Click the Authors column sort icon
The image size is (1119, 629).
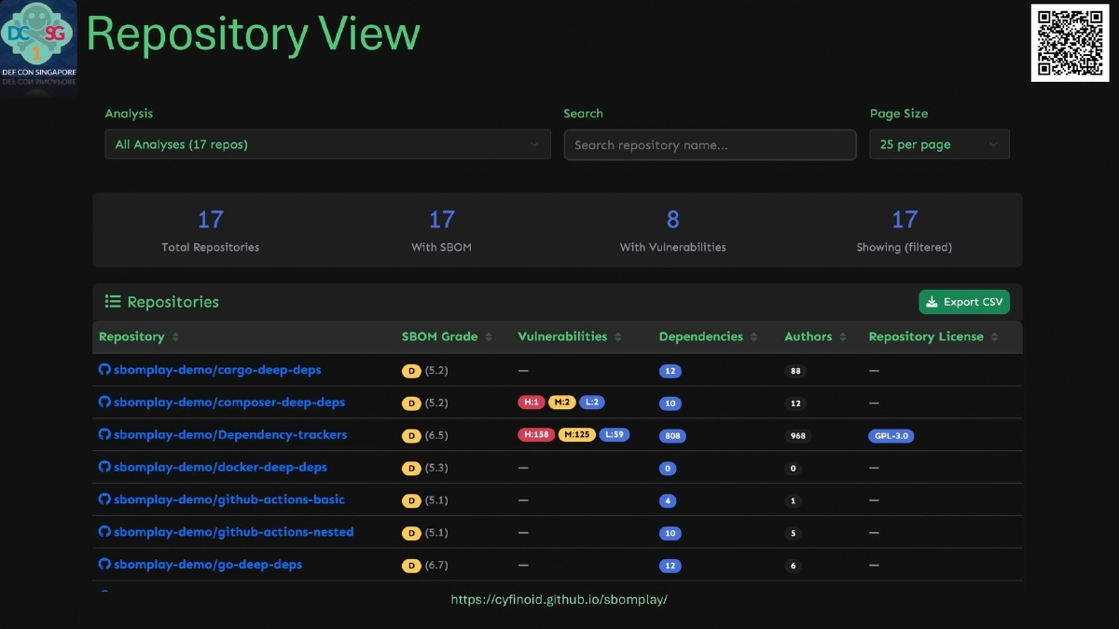(x=843, y=337)
